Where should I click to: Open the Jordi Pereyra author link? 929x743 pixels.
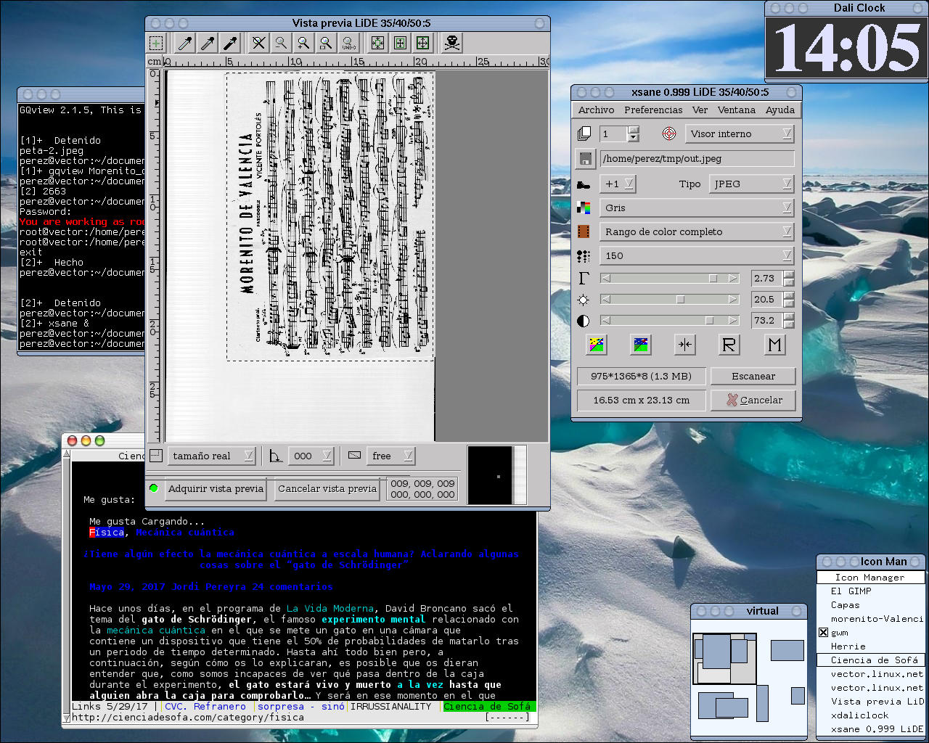coord(208,586)
